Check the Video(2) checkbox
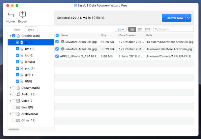201x139 pixels. coord(14,101)
